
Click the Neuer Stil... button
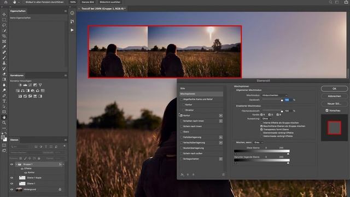click(334, 103)
